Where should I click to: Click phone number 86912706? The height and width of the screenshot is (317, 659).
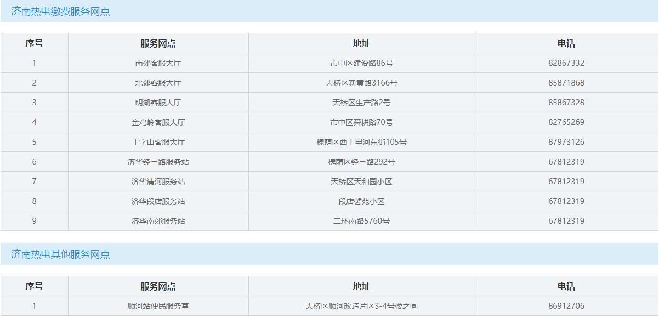566,306
